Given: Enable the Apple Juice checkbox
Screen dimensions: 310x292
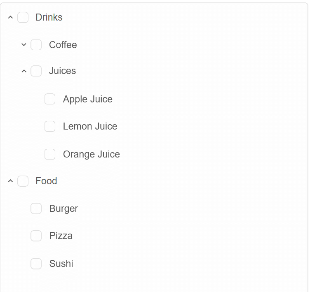Looking at the screenshot, I should coord(50,99).
